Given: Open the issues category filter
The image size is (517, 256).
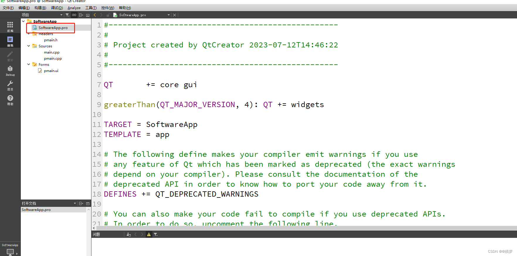Looking at the screenshot, I should pos(156,234).
